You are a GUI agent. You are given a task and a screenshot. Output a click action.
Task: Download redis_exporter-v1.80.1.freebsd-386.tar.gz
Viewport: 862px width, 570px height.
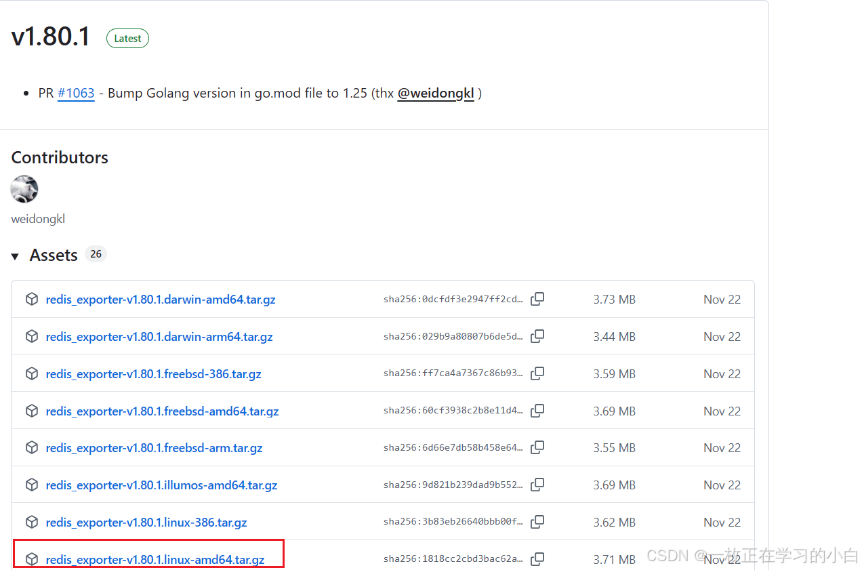(154, 373)
